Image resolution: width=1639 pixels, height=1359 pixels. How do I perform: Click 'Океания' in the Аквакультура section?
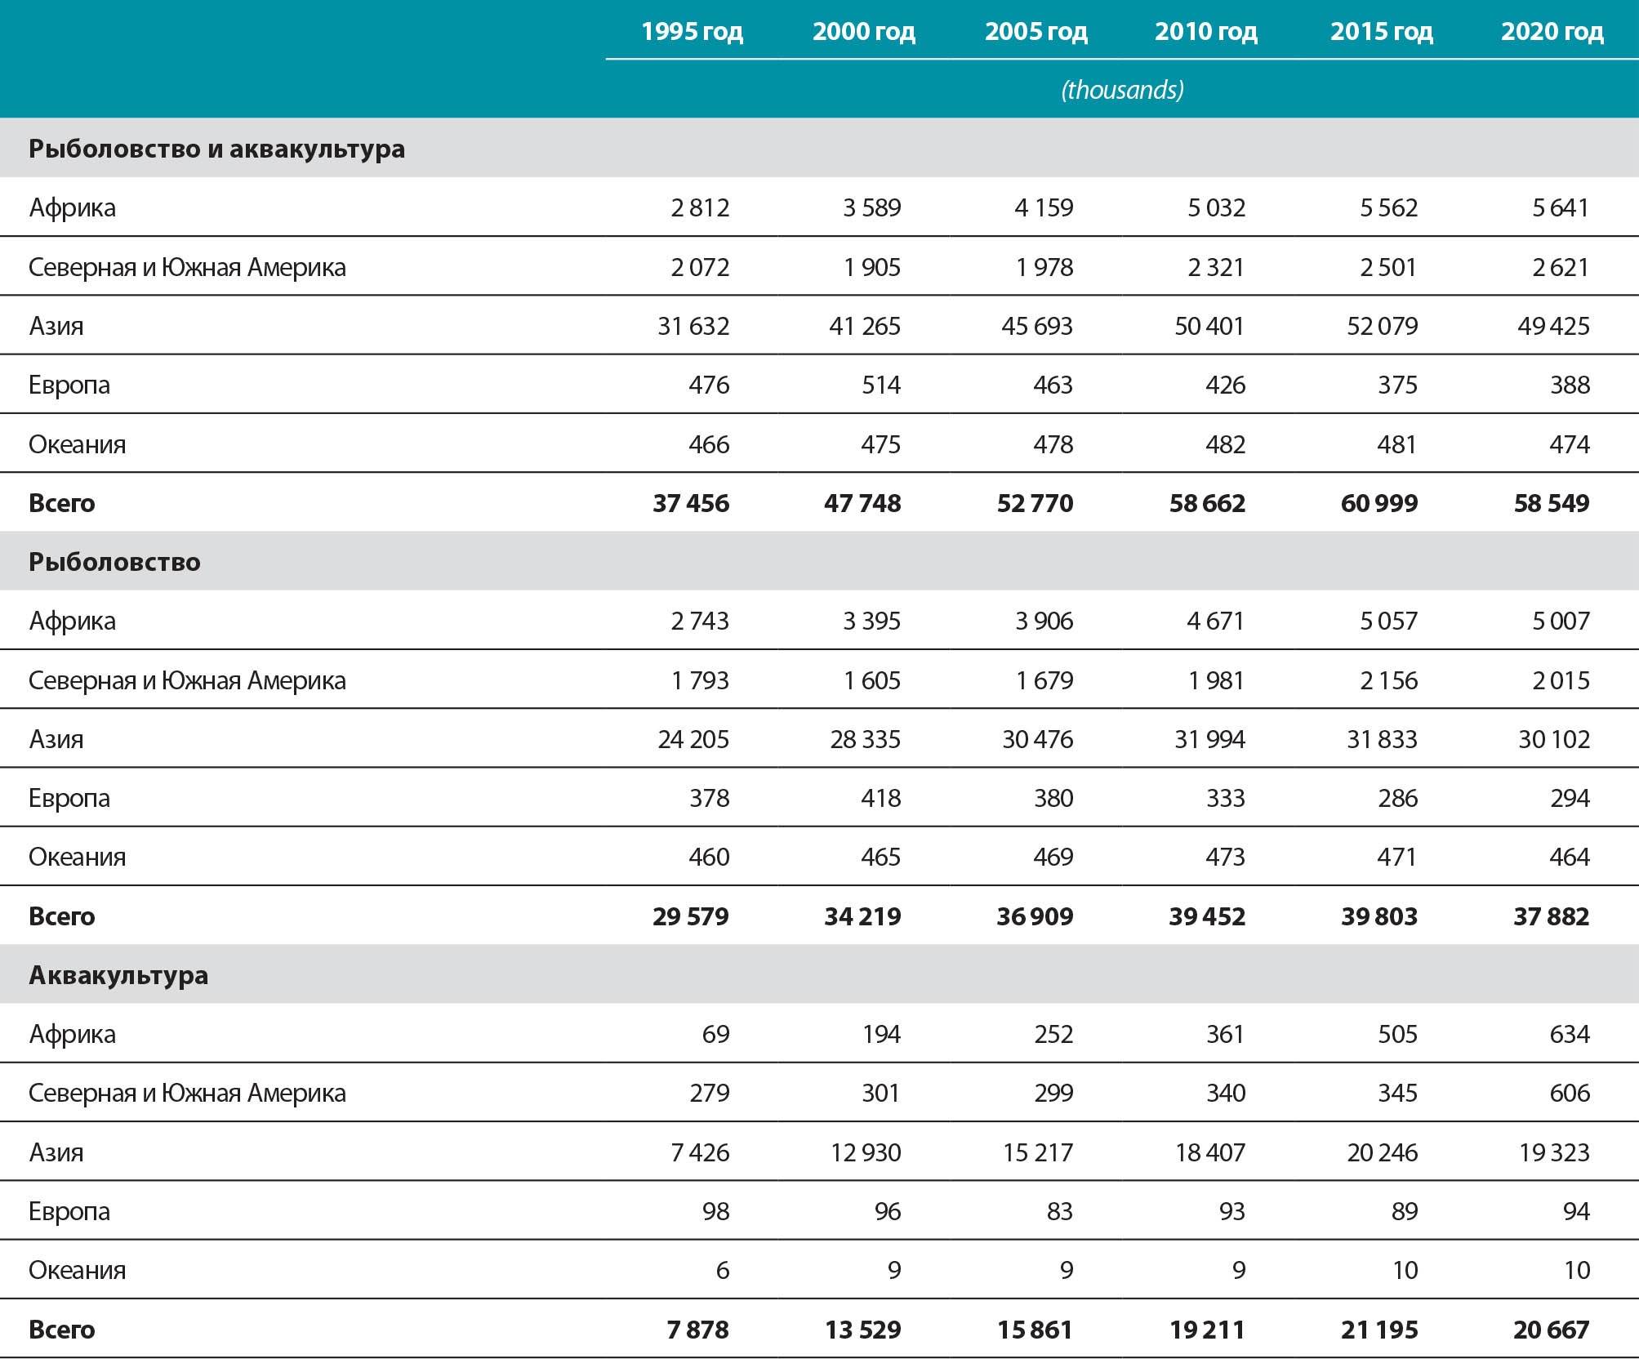coord(77,1270)
